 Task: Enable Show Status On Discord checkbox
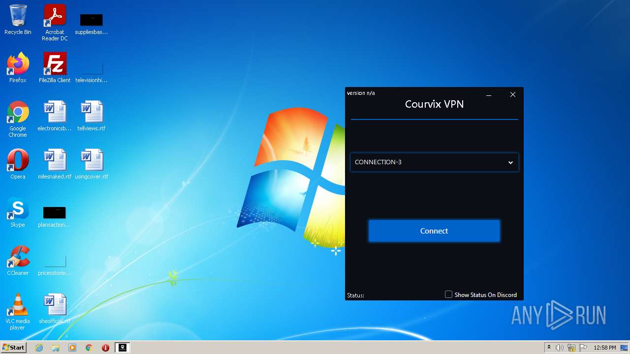[448, 295]
